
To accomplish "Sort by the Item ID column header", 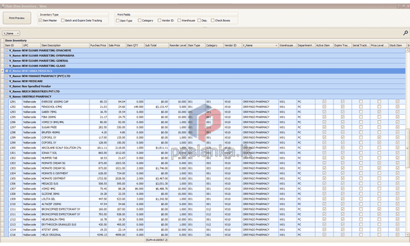I will (13, 46).
